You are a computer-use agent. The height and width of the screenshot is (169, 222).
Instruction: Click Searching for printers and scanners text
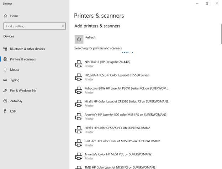[98, 48]
